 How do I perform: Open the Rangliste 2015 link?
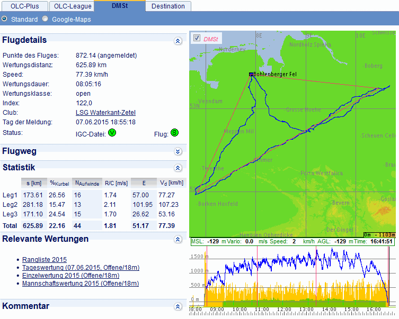coord(45,260)
